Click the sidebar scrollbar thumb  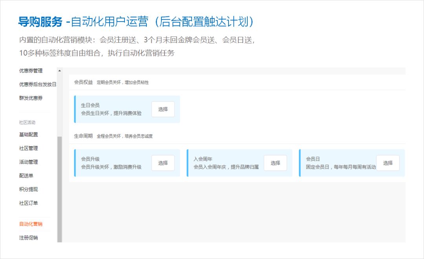[x=60, y=189]
